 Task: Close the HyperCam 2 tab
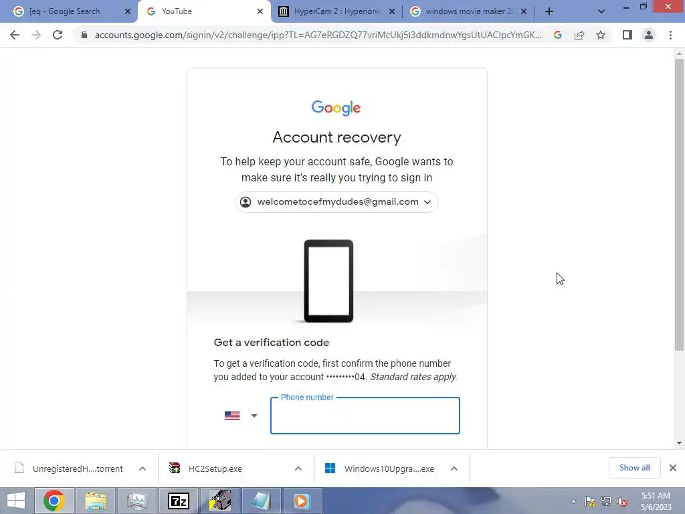tap(392, 11)
